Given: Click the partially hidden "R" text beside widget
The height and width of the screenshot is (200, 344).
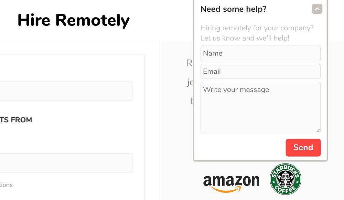Looking at the screenshot, I should pos(189,63).
